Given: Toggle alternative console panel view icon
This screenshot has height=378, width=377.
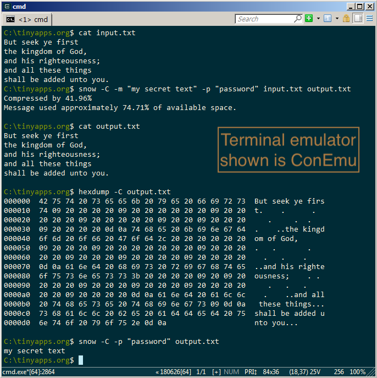Looking at the screenshot, I should click(358, 19).
